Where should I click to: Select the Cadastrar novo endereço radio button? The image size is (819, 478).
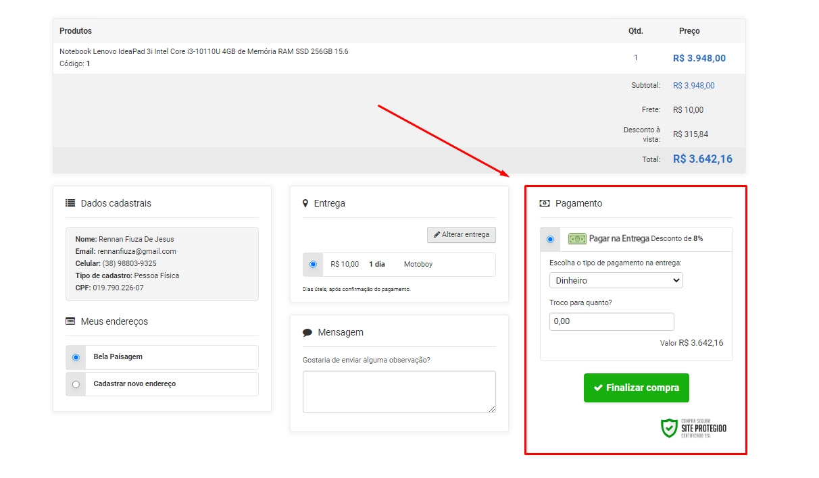(76, 384)
